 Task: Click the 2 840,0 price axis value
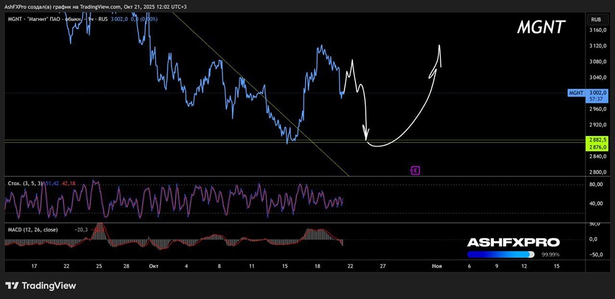[598, 156]
